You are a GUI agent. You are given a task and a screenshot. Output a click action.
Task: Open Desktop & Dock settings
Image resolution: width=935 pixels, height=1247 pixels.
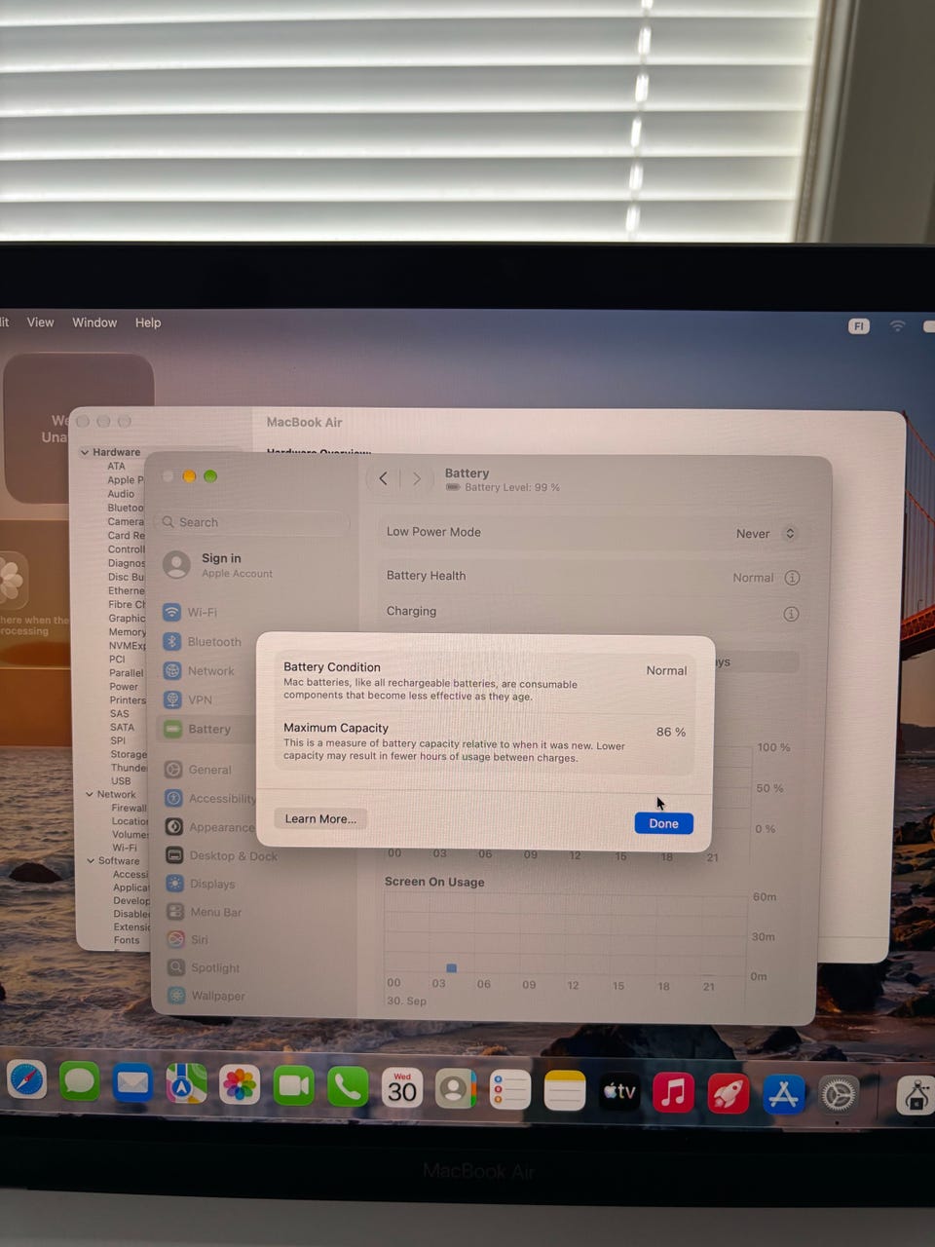222,855
